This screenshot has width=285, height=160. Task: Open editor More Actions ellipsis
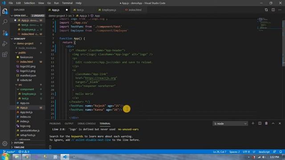tap(280, 10)
